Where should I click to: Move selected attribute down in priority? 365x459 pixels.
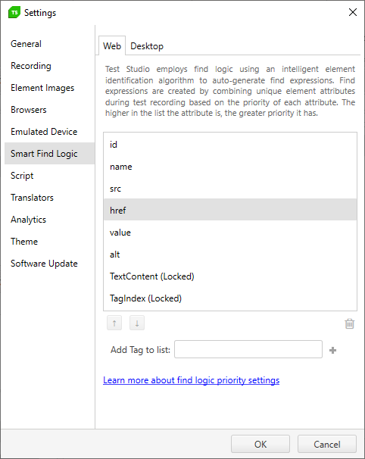pyautogui.click(x=137, y=323)
